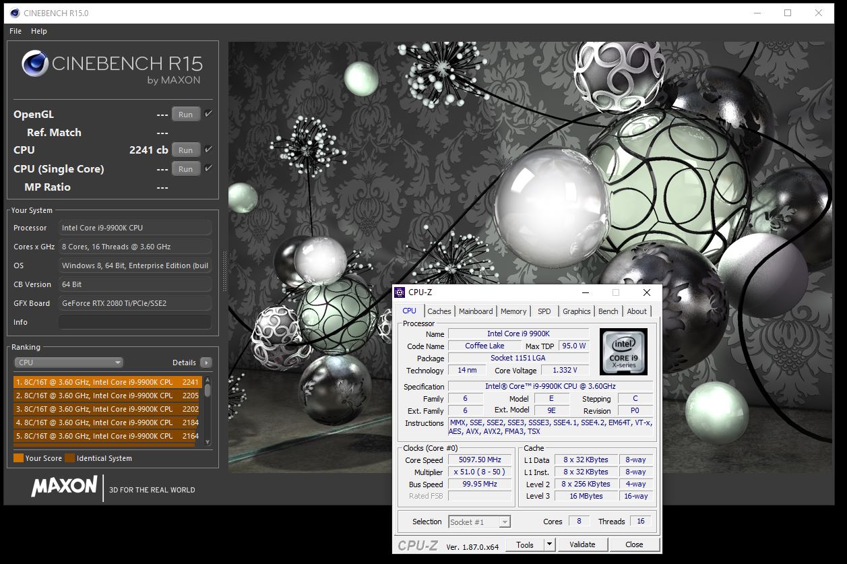Viewport: 847px width, 564px height.
Task: Run the CPU benchmark
Action: pyautogui.click(x=186, y=150)
